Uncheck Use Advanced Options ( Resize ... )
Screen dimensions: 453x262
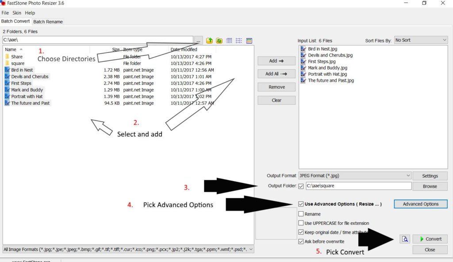301,204
